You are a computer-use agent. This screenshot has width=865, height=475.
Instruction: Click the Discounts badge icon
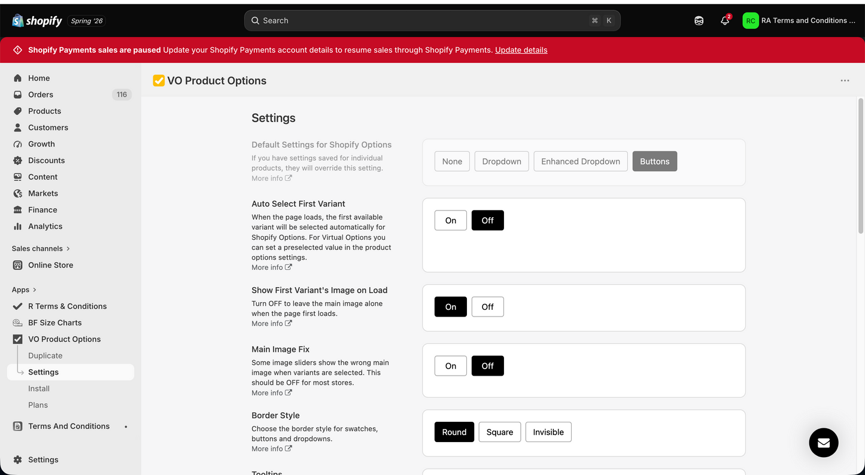[17, 160]
